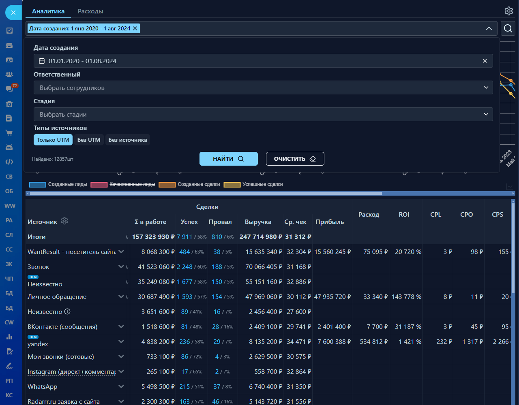Switch to the Расходы tab

click(90, 11)
